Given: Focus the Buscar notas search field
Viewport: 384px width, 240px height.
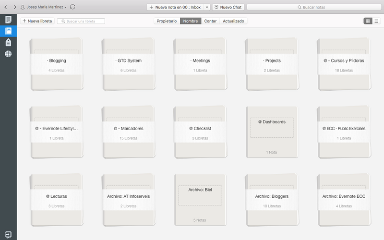Looking at the screenshot, I should (314, 7).
